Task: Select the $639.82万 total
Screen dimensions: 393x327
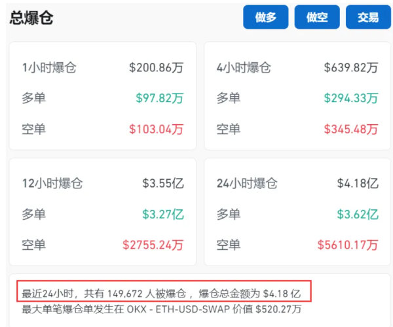Action: click(x=351, y=67)
